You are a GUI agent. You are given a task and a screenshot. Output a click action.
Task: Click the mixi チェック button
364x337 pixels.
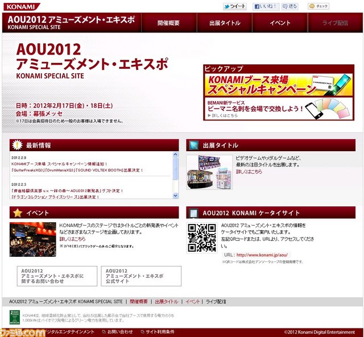(x=318, y=6)
